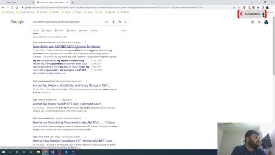Viewport: 275px width, 155px height.
Task: Open How to Pass Multiple Parameters result
Action: click(74, 141)
